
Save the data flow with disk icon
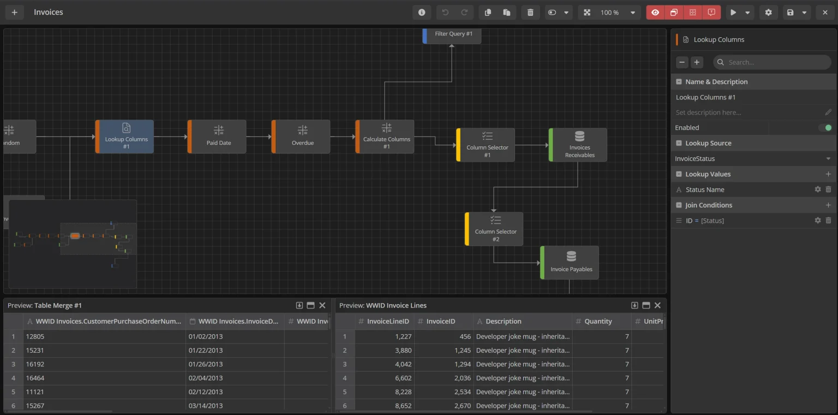pyautogui.click(x=791, y=13)
